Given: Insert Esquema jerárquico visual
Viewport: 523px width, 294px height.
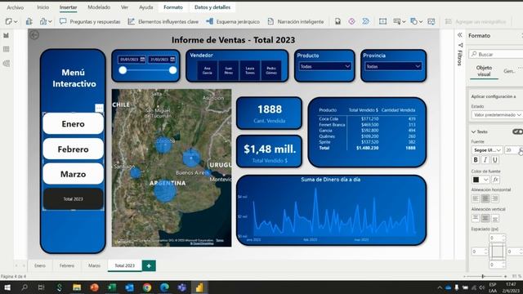Looking at the screenshot, I should coord(233,22).
